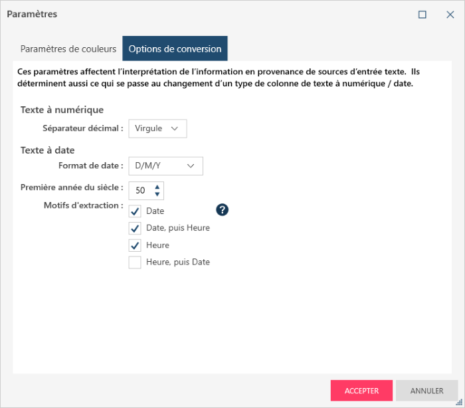Viewport: 465px width, 408px height.
Task: Open the Séparateur décimal dropdown
Action: [157, 128]
